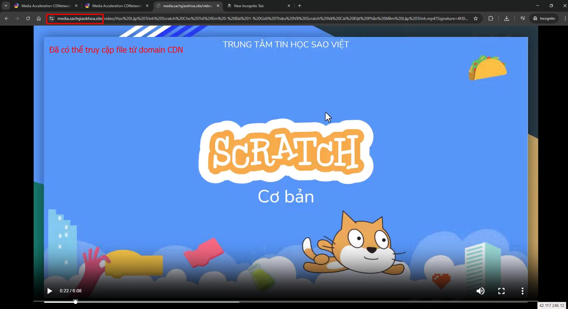Reload the current page

(28, 18)
